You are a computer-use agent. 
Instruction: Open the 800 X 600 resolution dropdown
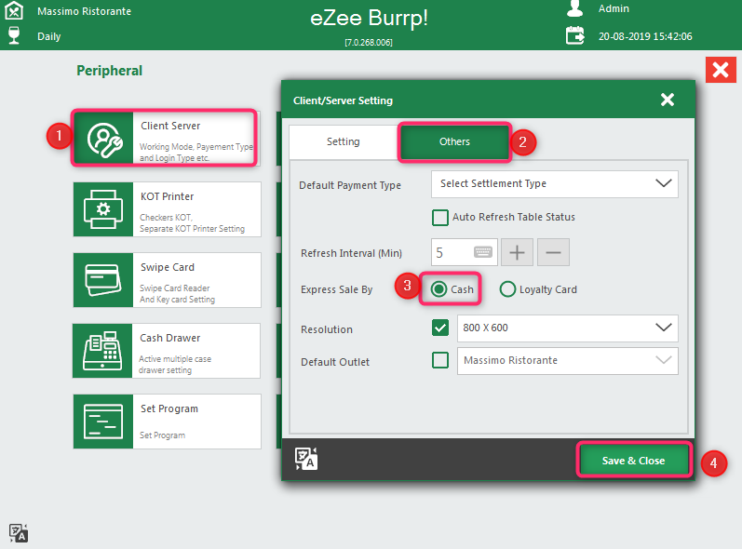[x=567, y=328]
